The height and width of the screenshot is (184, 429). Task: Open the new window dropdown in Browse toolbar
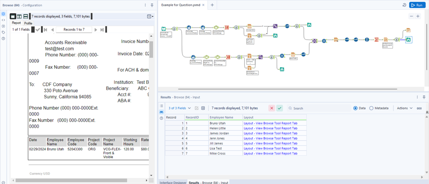150,16
